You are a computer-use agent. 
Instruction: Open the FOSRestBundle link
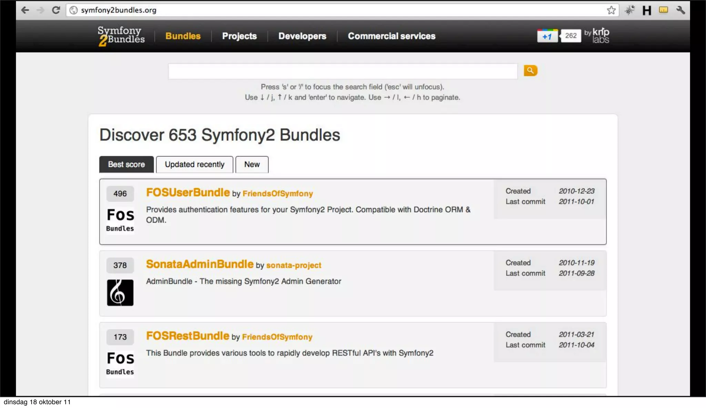pyautogui.click(x=188, y=336)
